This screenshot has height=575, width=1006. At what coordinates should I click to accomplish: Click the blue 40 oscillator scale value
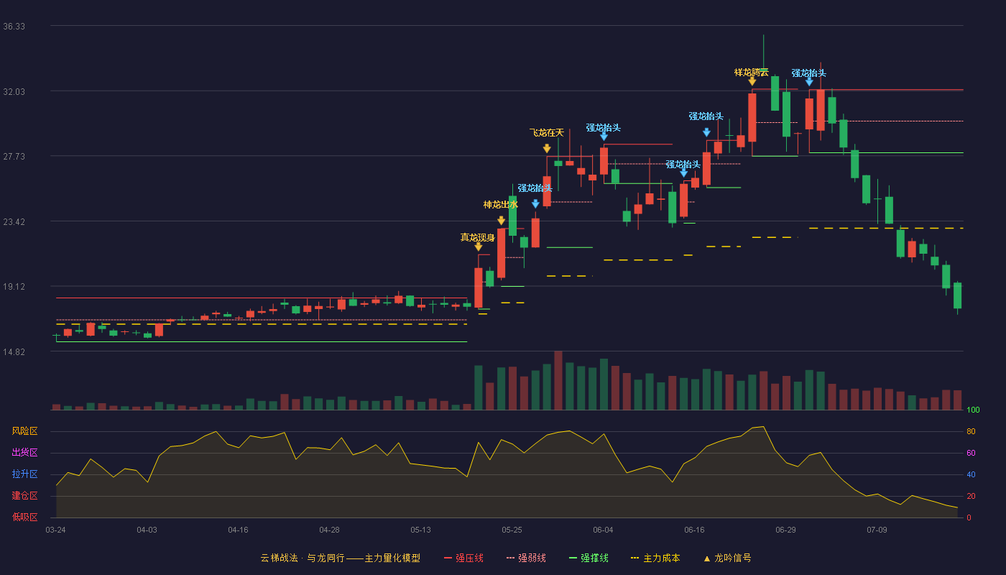[971, 474]
